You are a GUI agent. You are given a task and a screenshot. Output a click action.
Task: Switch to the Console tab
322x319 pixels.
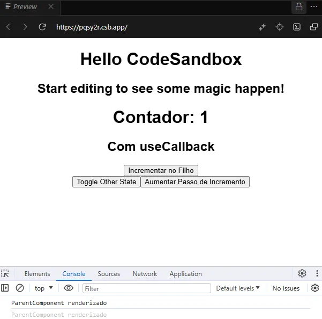click(x=74, y=274)
